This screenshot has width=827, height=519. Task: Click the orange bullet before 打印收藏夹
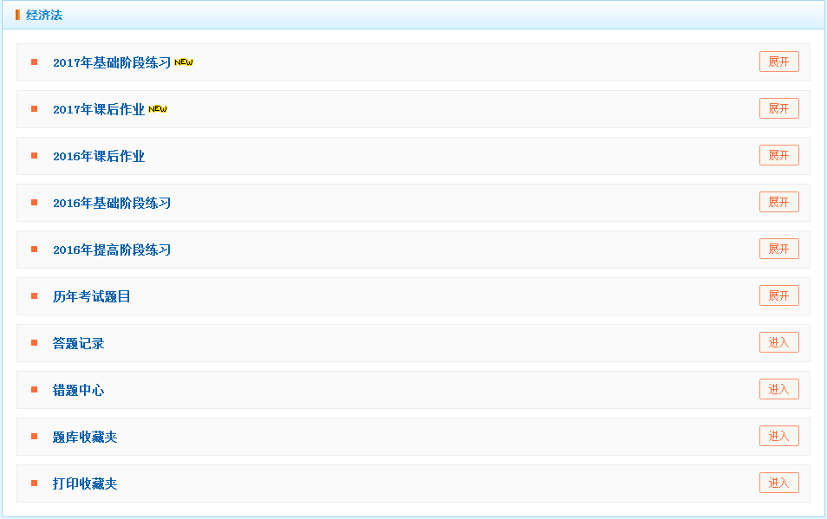35,483
